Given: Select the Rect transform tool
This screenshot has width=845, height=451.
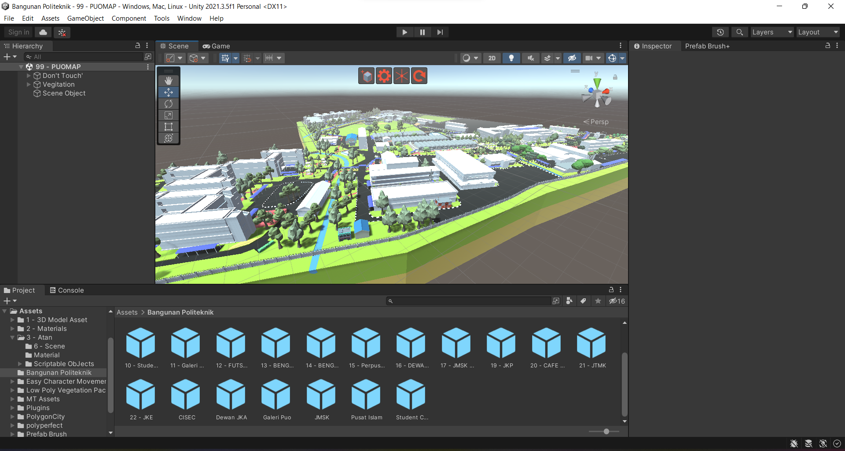Looking at the screenshot, I should tap(169, 127).
